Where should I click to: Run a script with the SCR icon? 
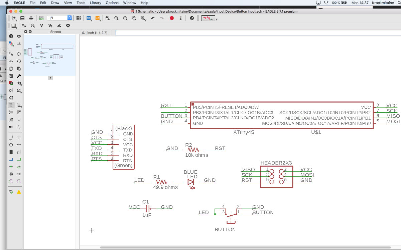[x=89, y=18]
